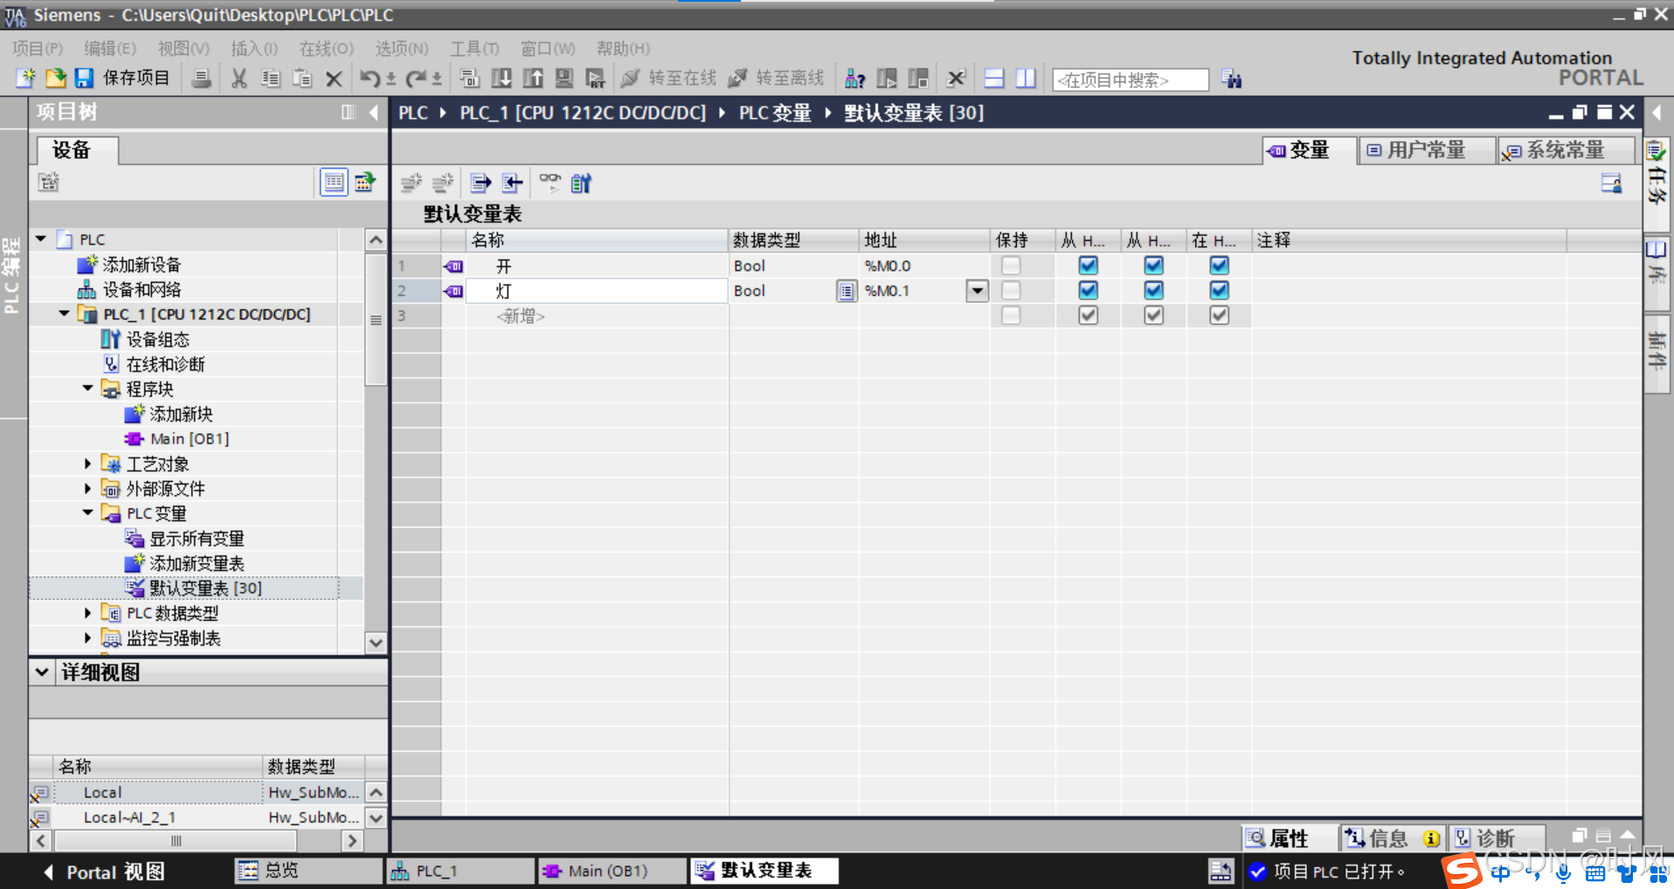The height and width of the screenshot is (889, 1674).
Task: Collapse PLC_1 [CPU 1212C DC/DC/DC] node
Action: tap(65, 314)
